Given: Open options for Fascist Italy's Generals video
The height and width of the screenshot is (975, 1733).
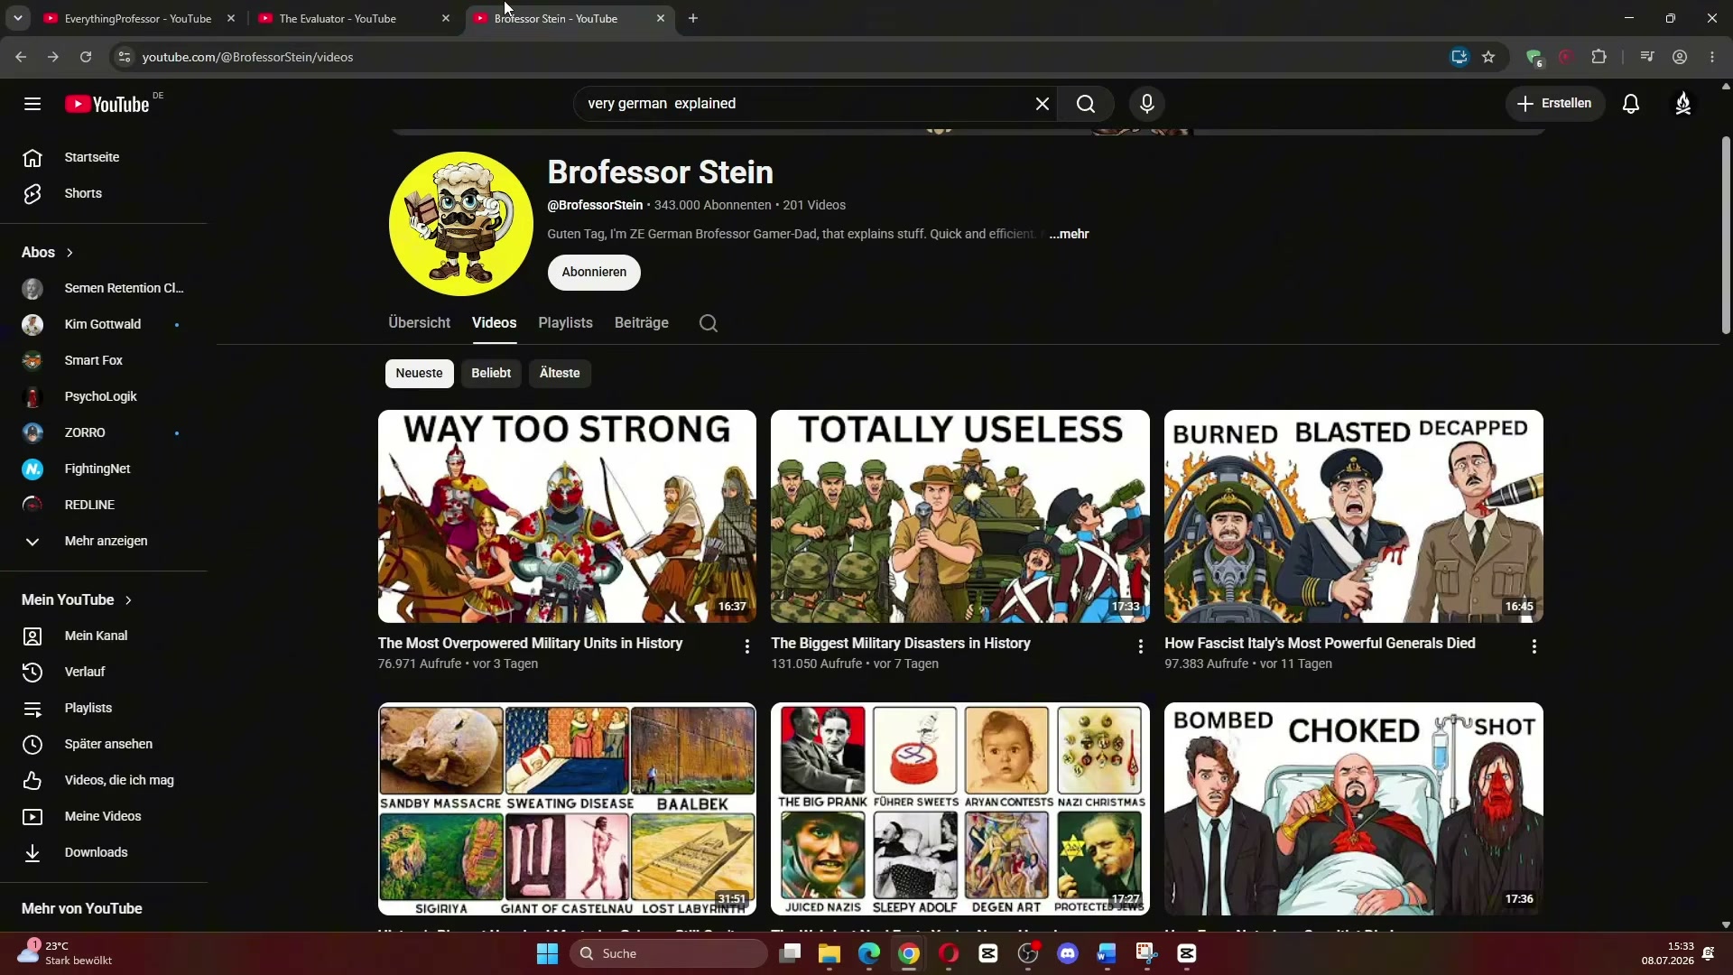Looking at the screenshot, I should 1534,646.
